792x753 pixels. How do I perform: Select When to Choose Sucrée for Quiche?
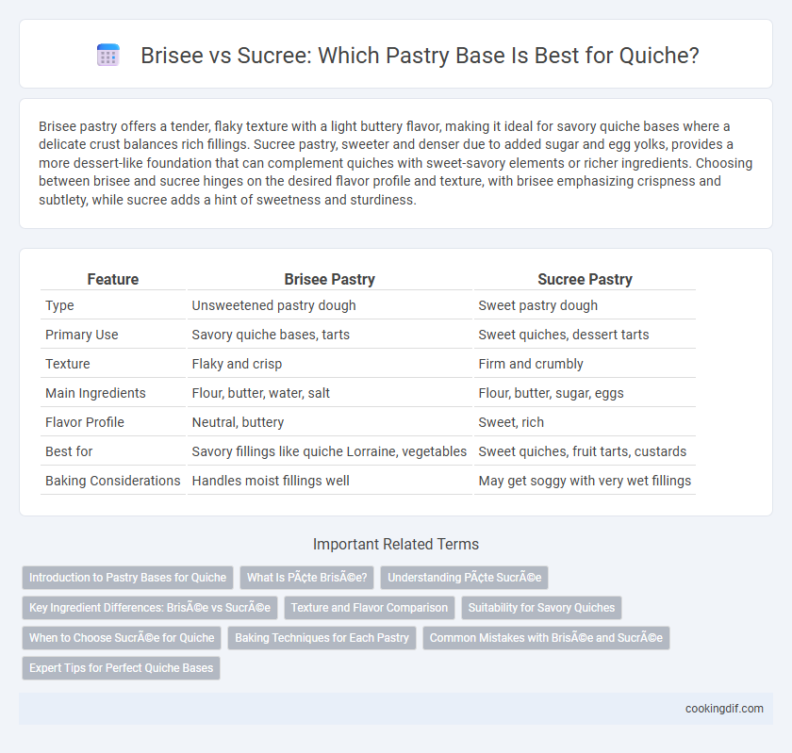[x=122, y=638]
